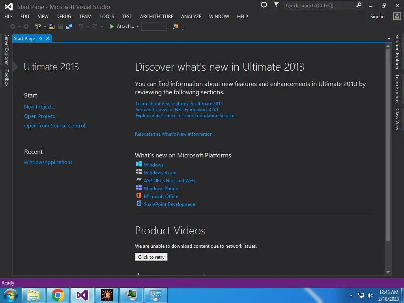404x303 pixels.
Task: Open the Solution Explorer side tab
Action: [x=397, y=52]
